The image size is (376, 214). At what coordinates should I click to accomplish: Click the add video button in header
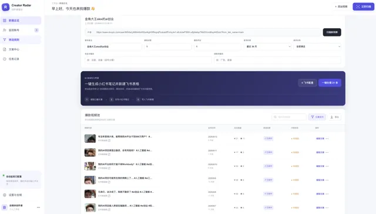(341, 6)
